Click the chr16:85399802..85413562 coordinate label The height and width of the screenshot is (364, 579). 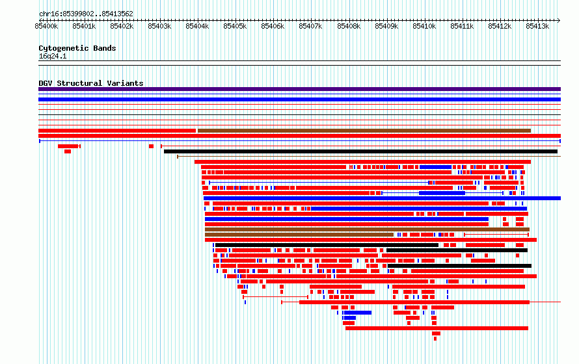pos(86,14)
